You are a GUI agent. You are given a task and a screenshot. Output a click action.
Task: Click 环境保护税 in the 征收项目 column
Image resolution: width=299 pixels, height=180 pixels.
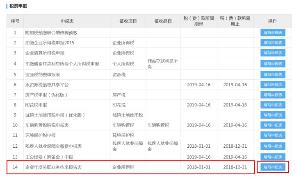[123, 135]
